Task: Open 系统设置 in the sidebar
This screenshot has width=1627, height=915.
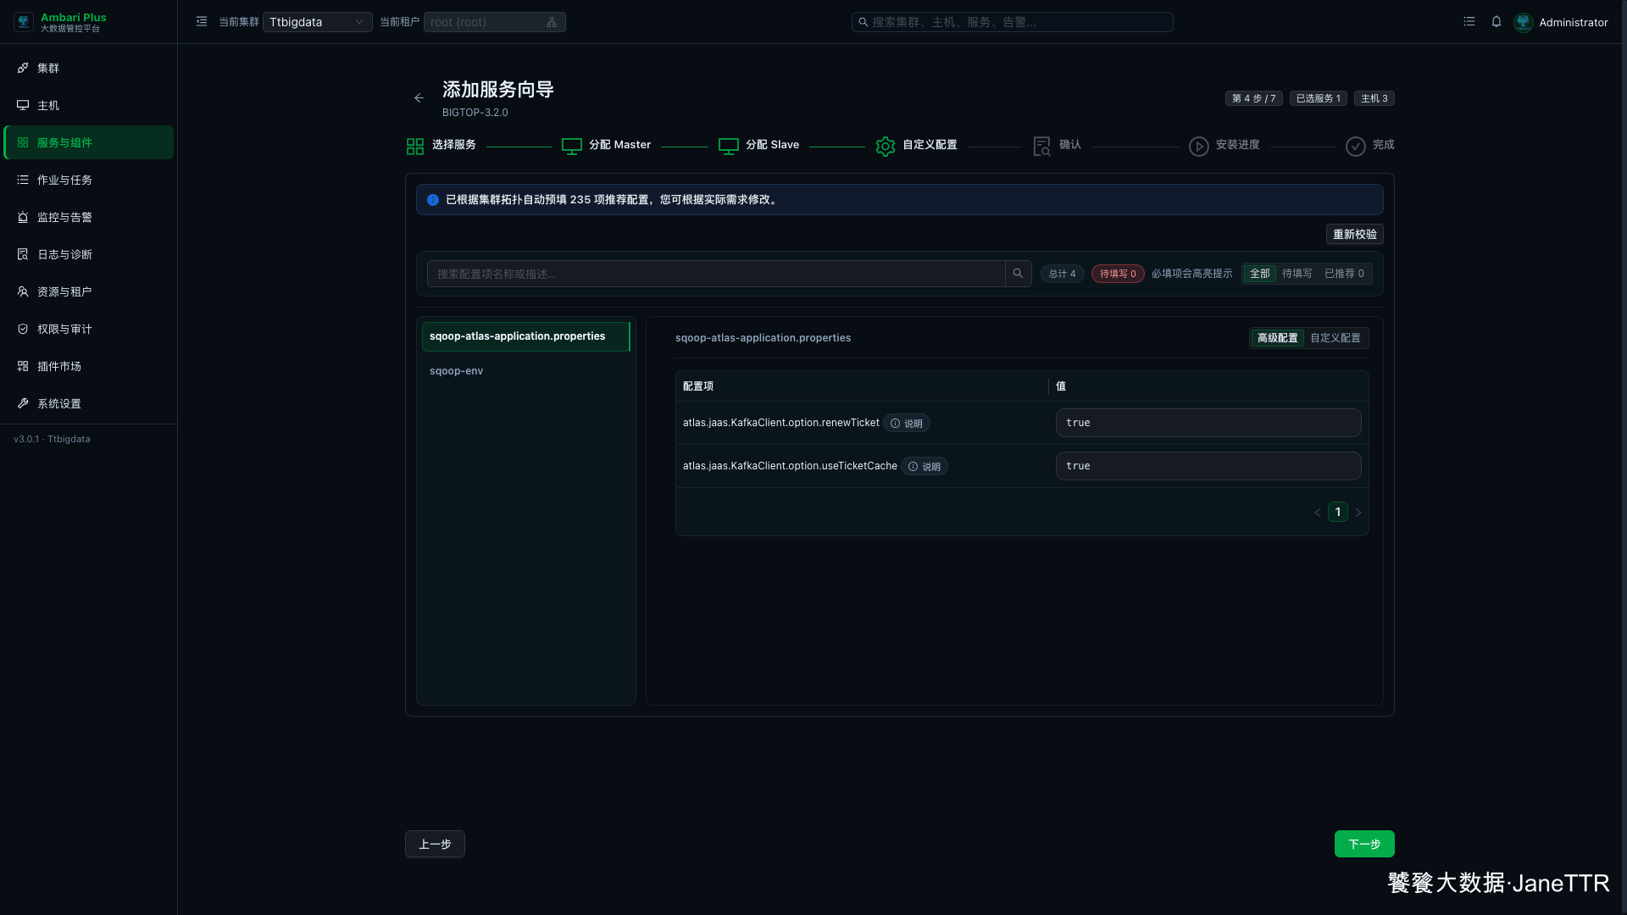Action: (88, 403)
